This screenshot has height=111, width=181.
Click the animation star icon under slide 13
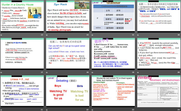1,35
